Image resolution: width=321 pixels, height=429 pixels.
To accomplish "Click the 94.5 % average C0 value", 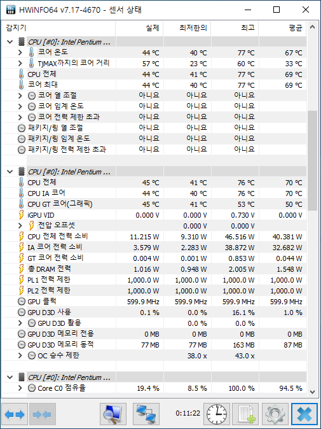I will click(291, 388).
